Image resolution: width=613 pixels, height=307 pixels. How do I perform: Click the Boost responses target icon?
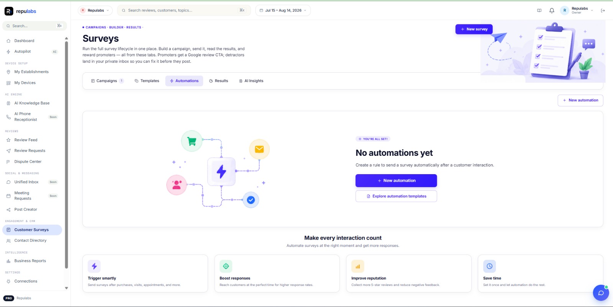click(226, 266)
